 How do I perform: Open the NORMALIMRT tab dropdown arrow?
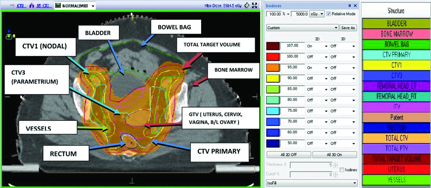tap(93, 6)
